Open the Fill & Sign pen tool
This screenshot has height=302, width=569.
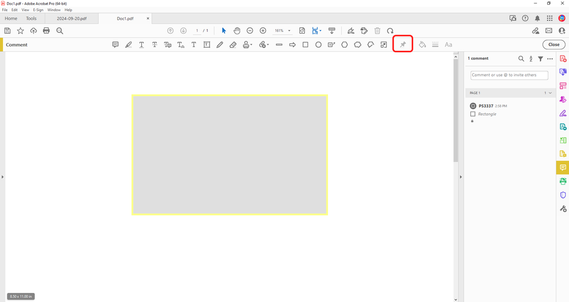pyautogui.click(x=350, y=31)
